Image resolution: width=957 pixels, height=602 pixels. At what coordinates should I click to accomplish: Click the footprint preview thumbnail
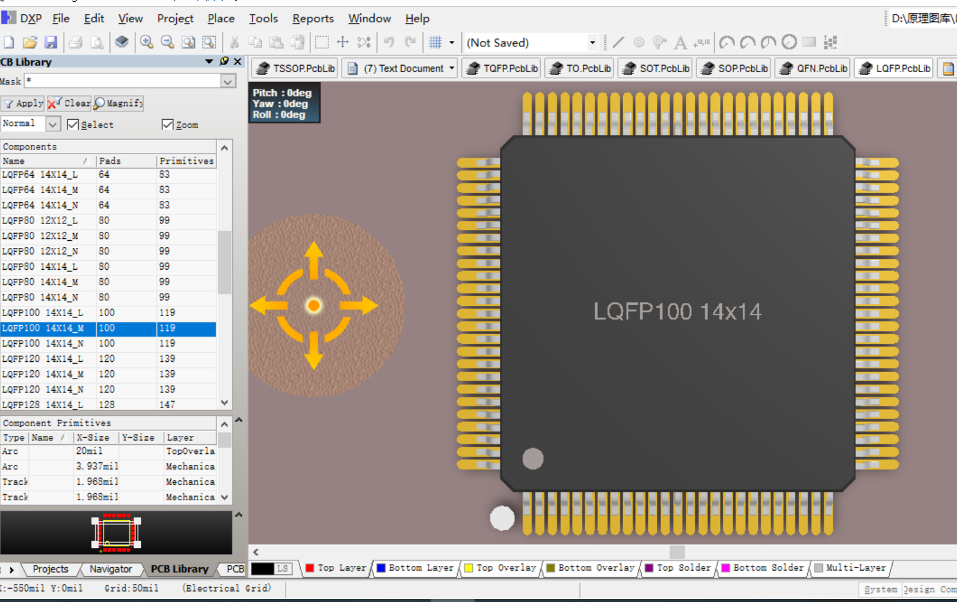pos(116,533)
